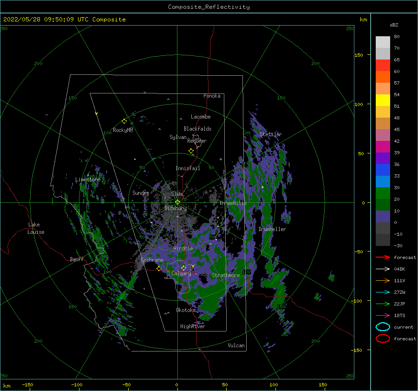Click the Didsbury label
Screen dimensions: 418x391
[x=176, y=208]
